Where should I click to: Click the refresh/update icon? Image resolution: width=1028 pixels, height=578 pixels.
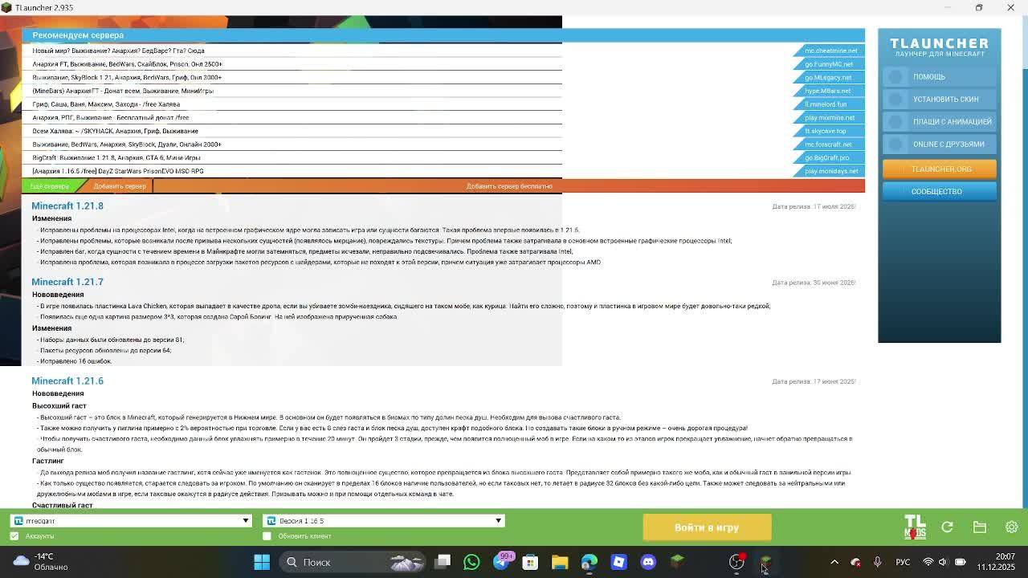[x=948, y=527]
